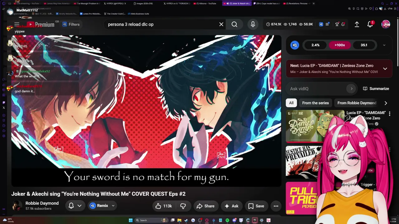Open vidIQ list icon with blue dot

pos(327,24)
